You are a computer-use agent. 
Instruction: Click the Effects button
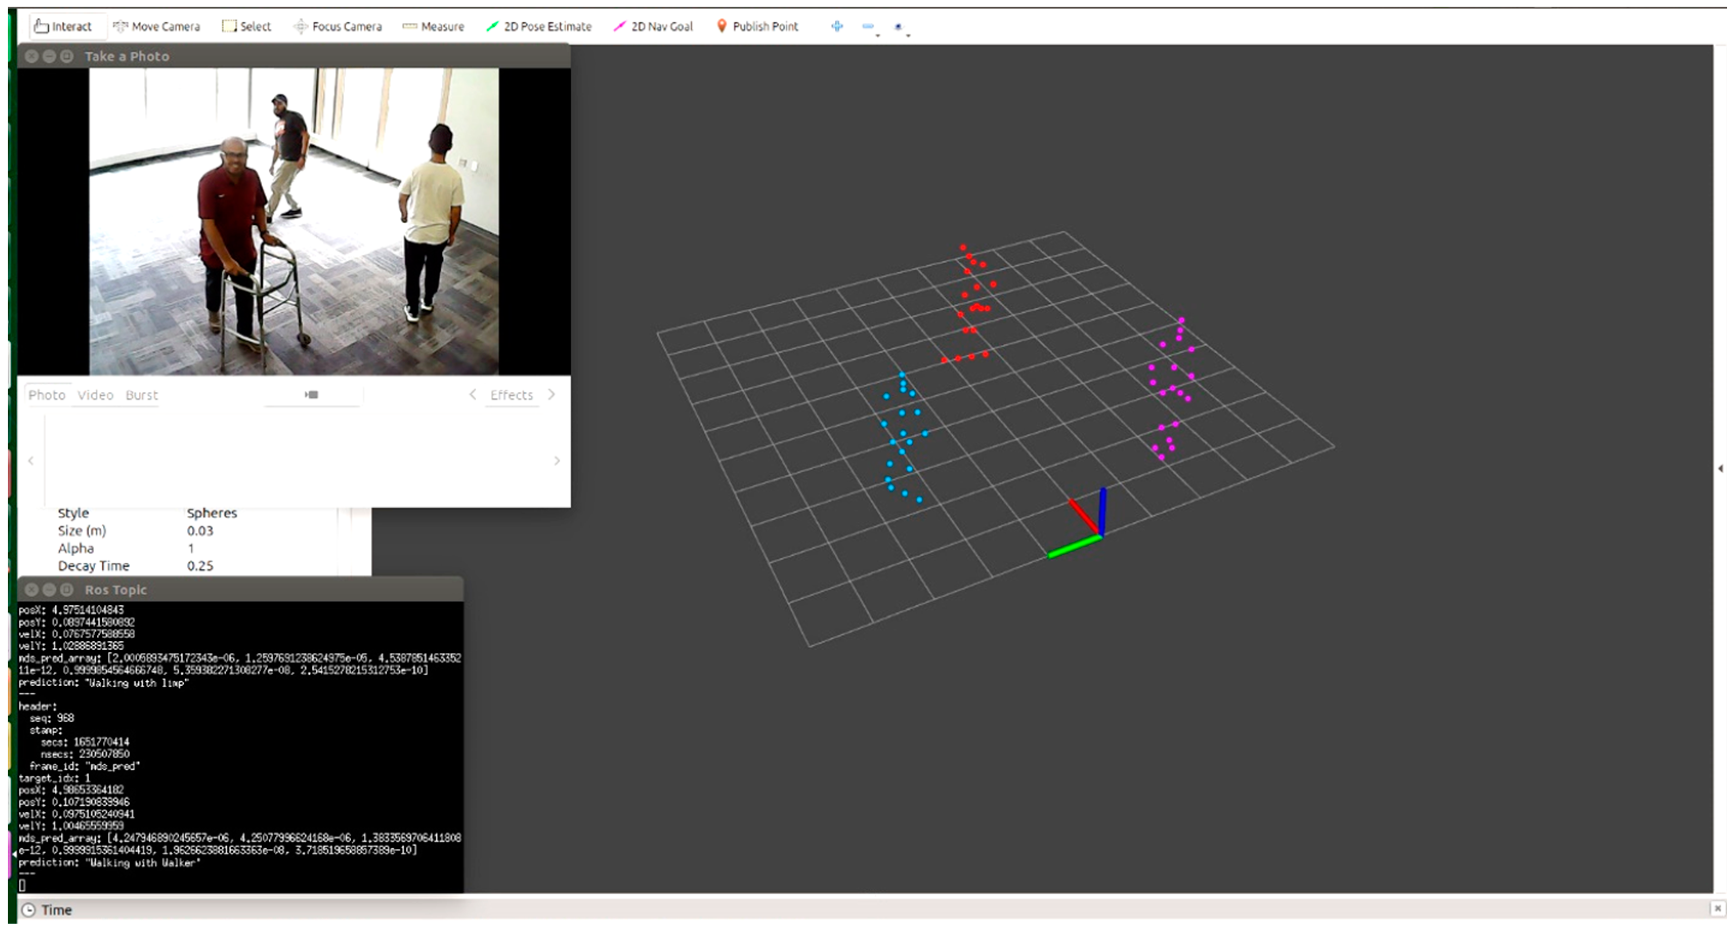click(511, 394)
